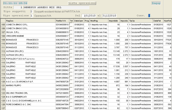Click the Imponibile column header
The width and height of the screenshot is (172, 110).
coord(113,20)
